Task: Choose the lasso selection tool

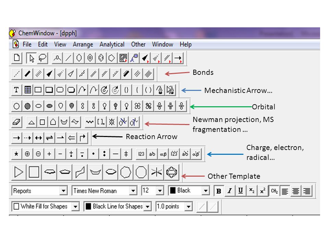Action: [42, 58]
